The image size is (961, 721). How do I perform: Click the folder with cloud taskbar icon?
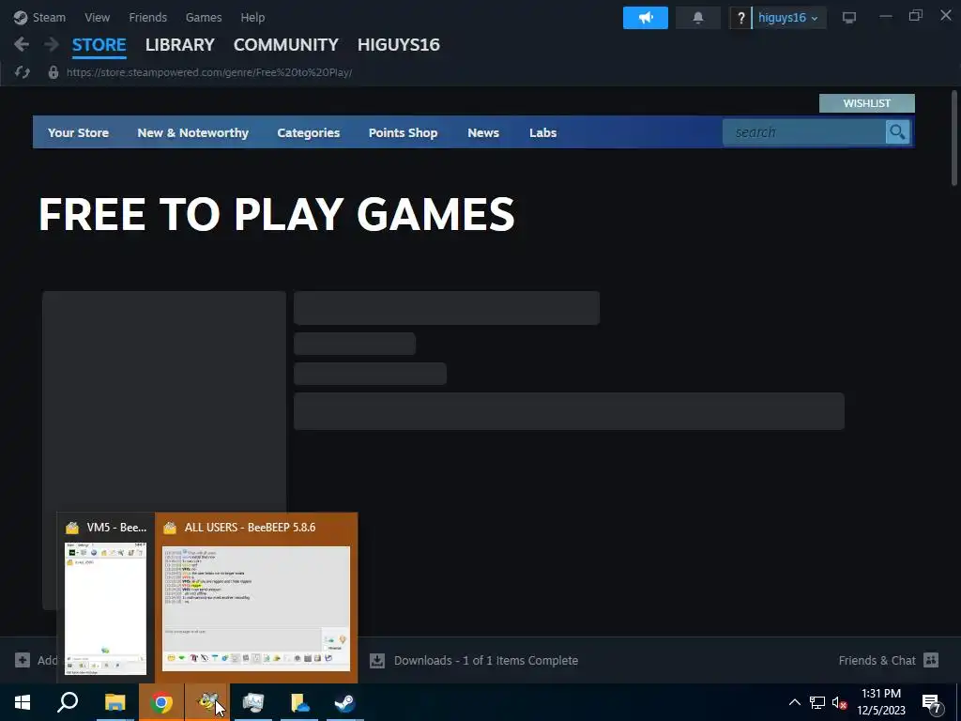click(299, 702)
